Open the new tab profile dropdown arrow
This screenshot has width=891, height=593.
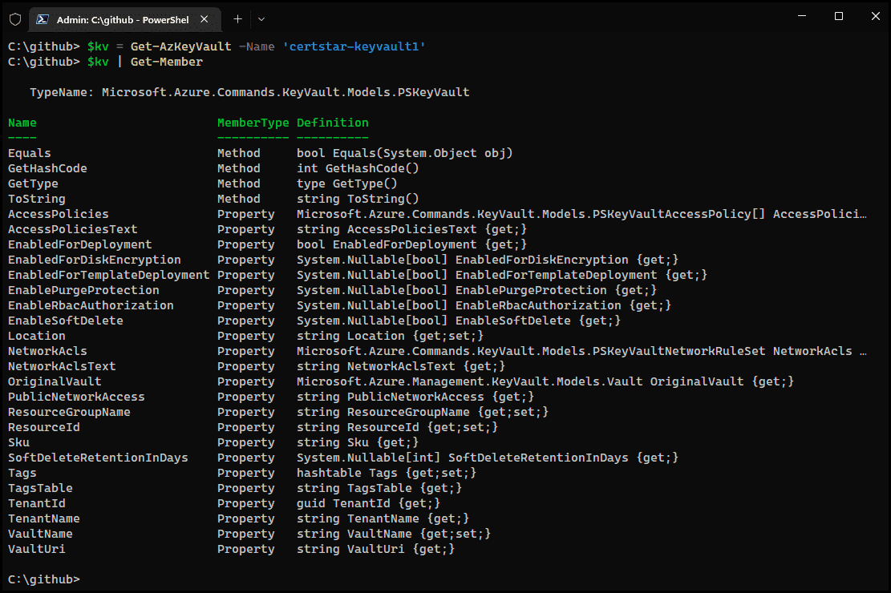pos(261,19)
